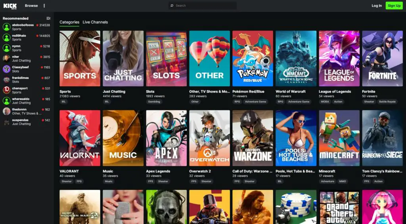
Task: Open the Sports category thumbnail
Action: click(80, 59)
